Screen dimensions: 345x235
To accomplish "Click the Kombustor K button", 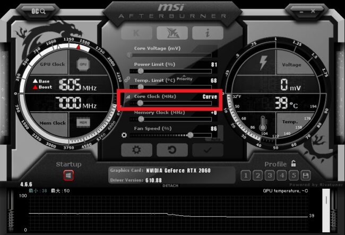I will [136, 33].
